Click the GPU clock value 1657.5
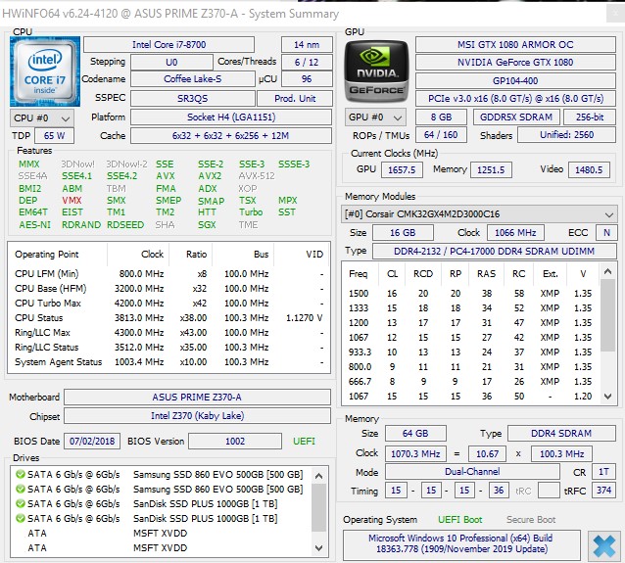The image size is (625, 563). 402,170
